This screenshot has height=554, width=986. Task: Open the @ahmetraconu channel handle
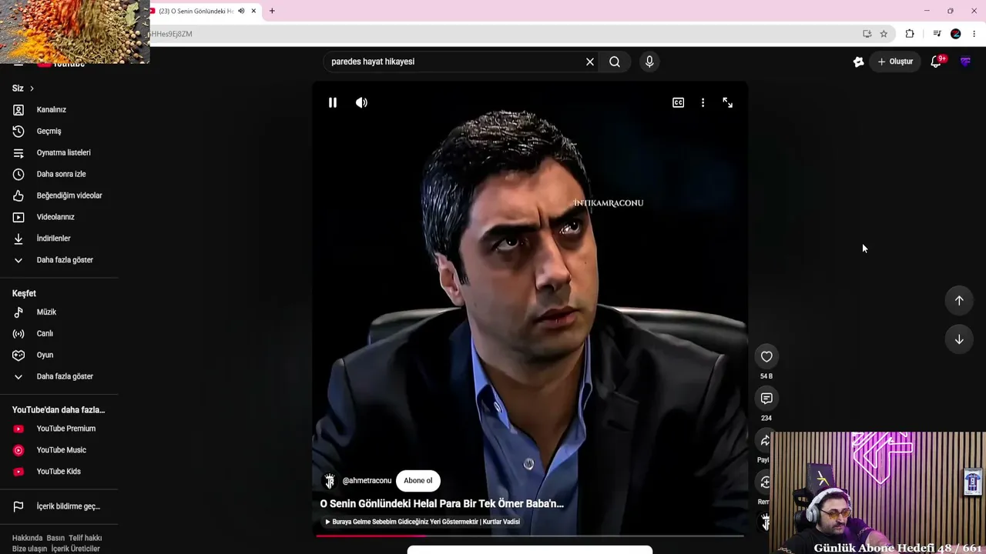click(367, 481)
